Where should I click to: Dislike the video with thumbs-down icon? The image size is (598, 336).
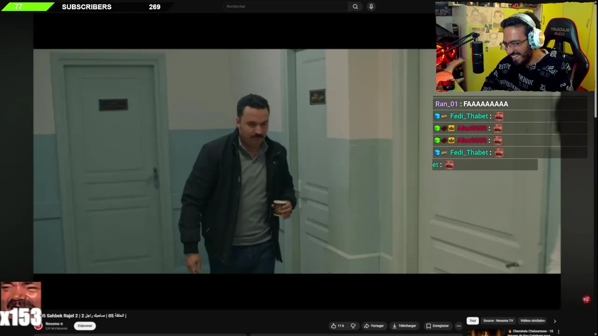pyautogui.click(x=353, y=326)
